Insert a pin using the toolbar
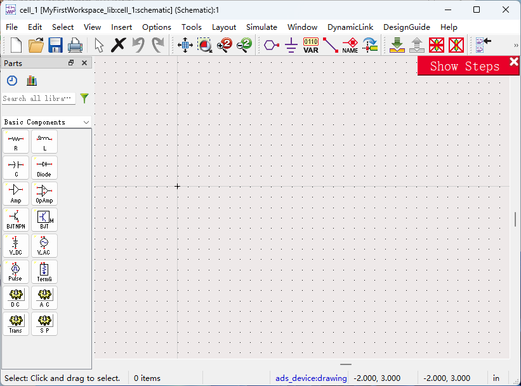The height and width of the screenshot is (386, 521). coord(272,45)
